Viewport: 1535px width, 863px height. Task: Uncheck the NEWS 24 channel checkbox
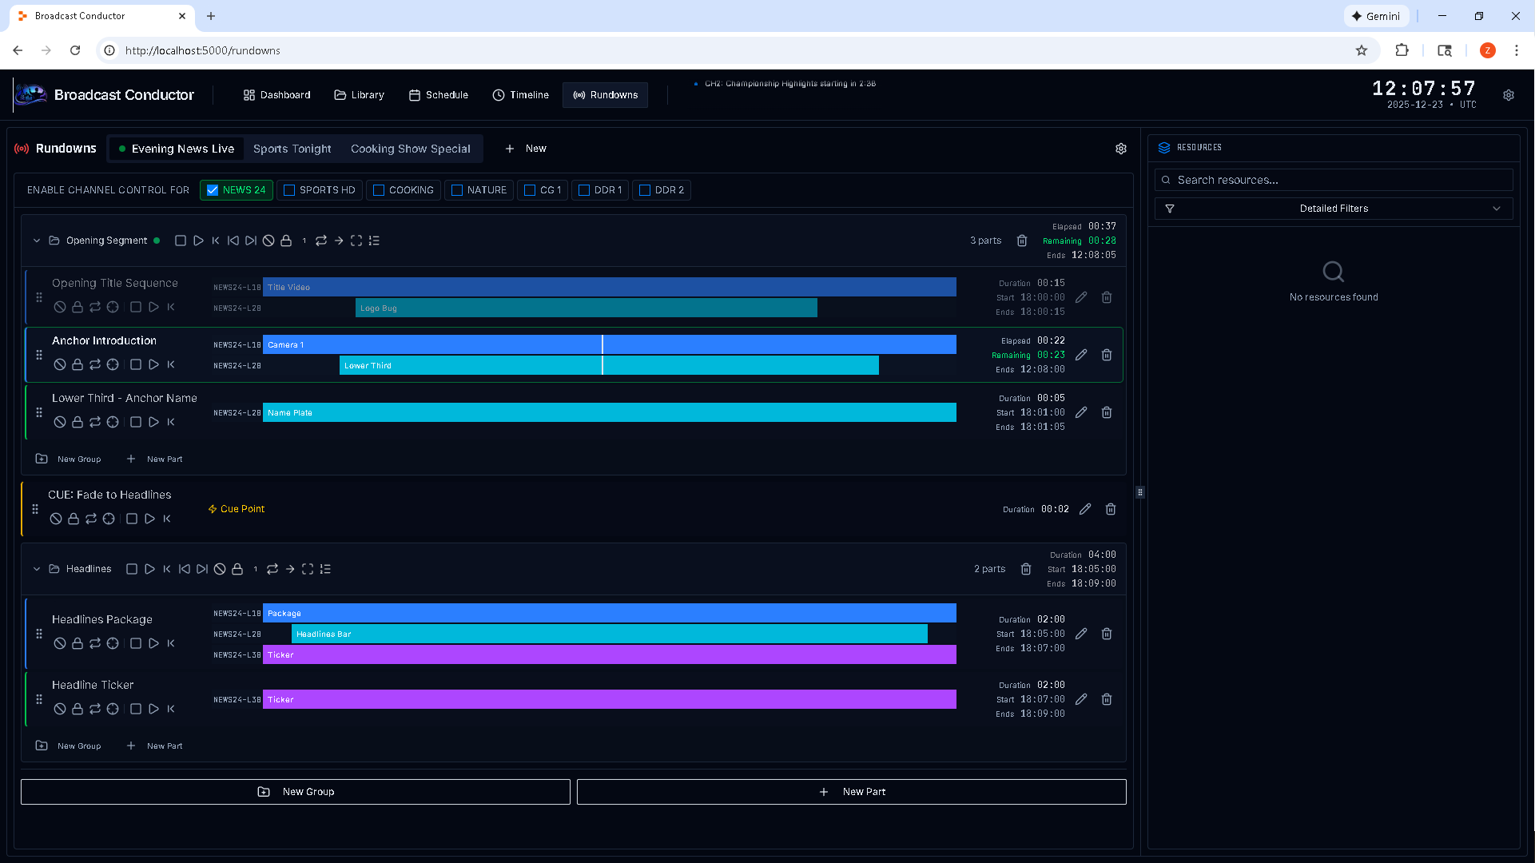pyautogui.click(x=213, y=190)
